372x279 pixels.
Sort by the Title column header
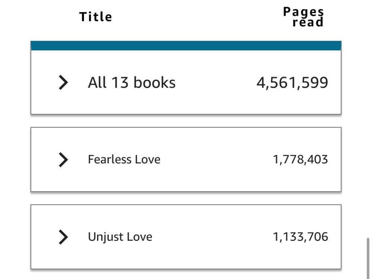click(x=96, y=17)
